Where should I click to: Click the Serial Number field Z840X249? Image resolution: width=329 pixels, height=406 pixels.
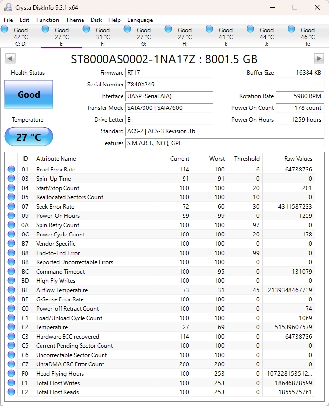(x=169, y=85)
